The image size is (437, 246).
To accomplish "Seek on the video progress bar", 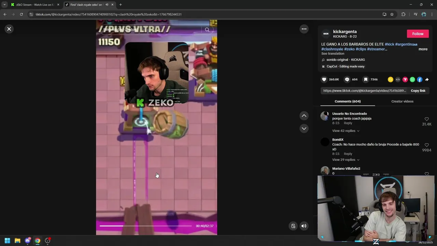I will (146, 226).
